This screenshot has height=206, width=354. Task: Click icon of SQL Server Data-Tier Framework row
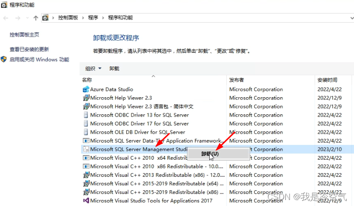point(86,141)
